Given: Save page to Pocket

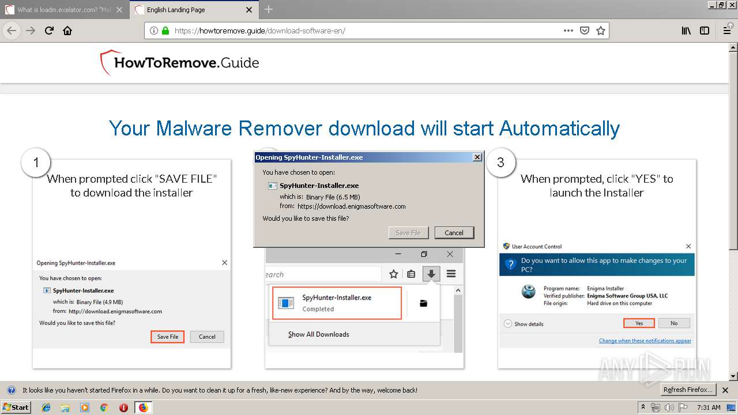Looking at the screenshot, I should pyautogui.click(x=585, y=31).
